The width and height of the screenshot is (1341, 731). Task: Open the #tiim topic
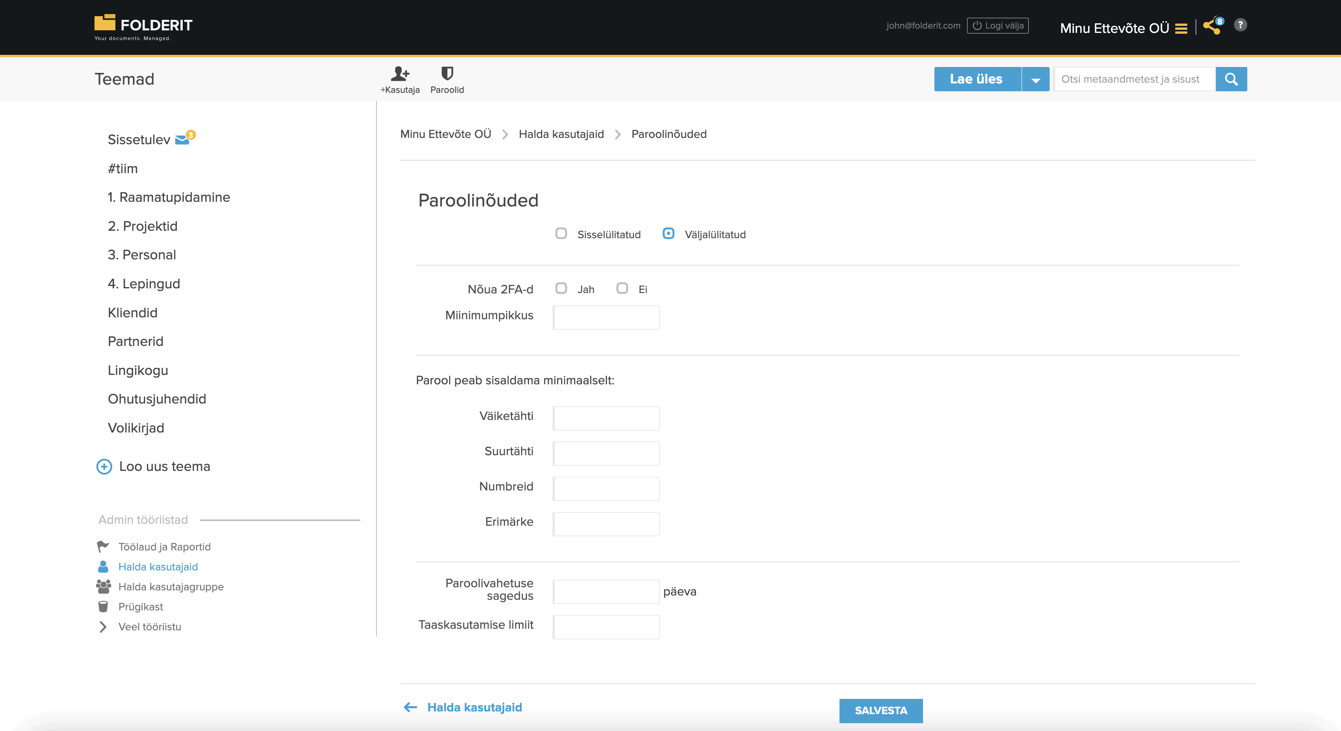tap(123, 168)
